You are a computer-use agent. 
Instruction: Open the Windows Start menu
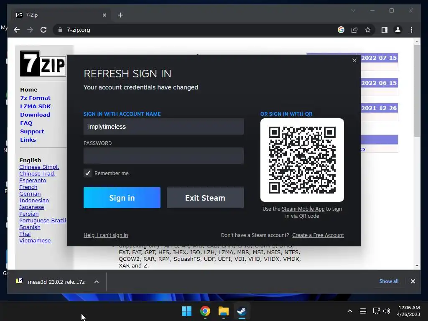187,311
